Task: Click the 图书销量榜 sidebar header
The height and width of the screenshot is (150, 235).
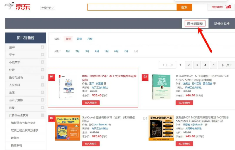Action: [26, 38]
